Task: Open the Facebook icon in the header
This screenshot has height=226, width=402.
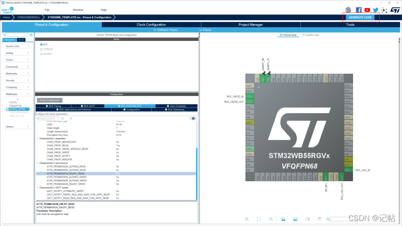Action: (359, 10)
